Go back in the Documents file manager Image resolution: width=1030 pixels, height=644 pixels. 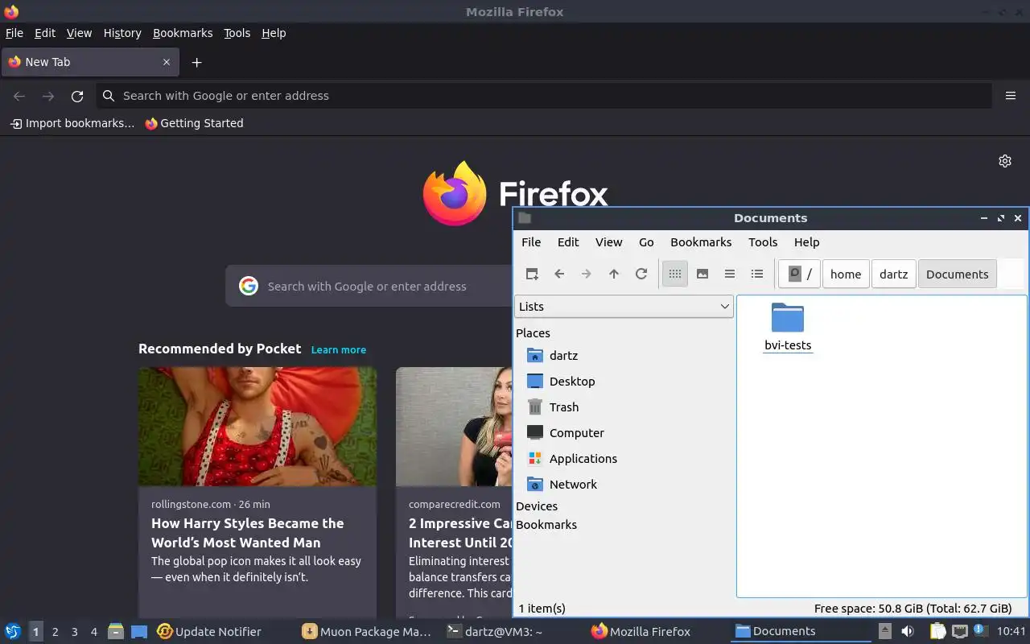click(559, 274)
